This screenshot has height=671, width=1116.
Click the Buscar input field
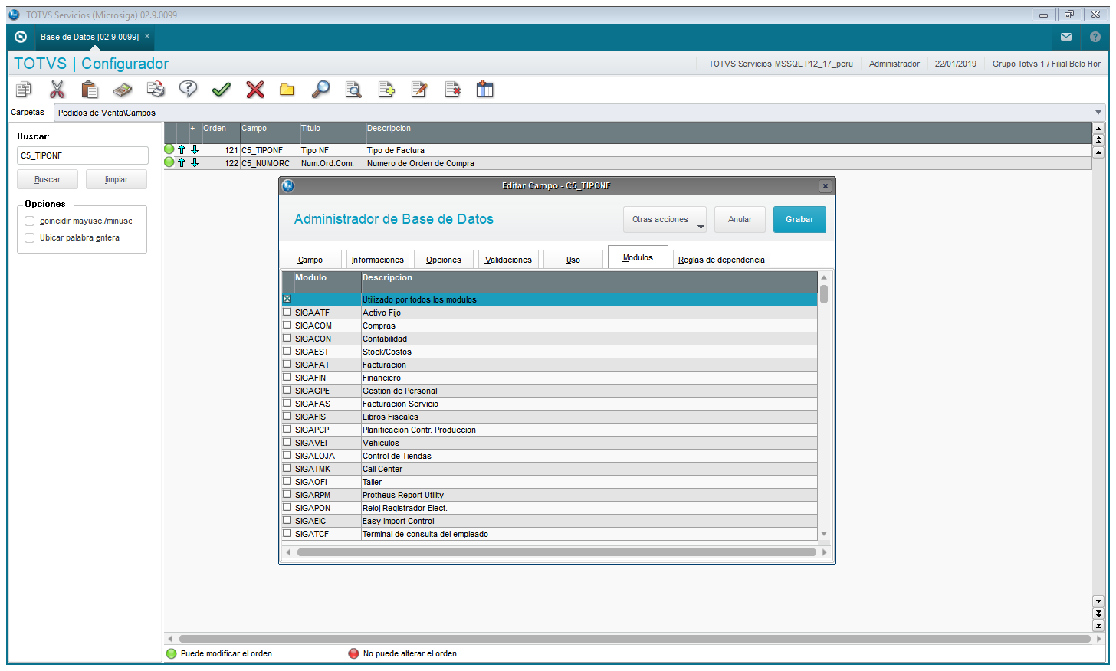(x=83, y=155)
